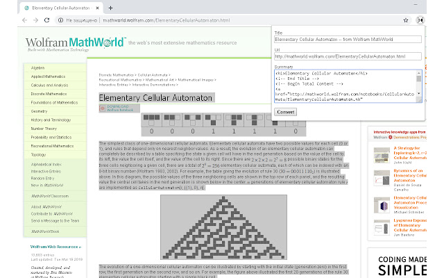
Task: Open the MathWorld Classroom link
Action: click(50, 196)
